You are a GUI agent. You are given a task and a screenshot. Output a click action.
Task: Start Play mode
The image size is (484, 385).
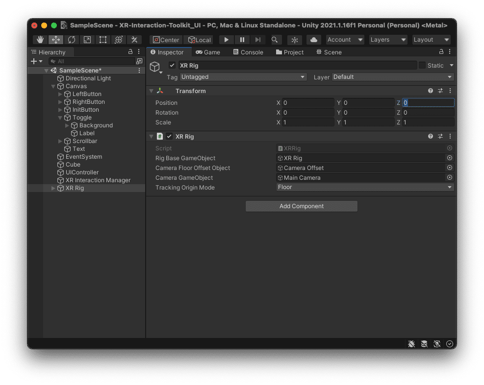coord(226,40)
